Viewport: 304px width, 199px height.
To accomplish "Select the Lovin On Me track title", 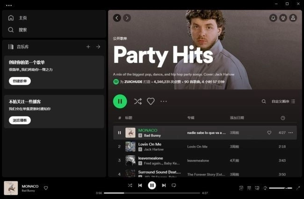I will pyautogui.click(x=150, y=144).
